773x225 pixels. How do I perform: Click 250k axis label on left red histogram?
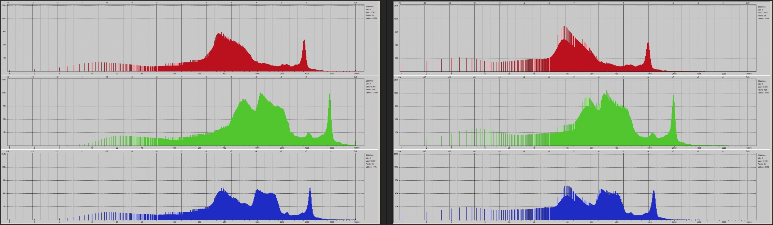click(4, 6)
